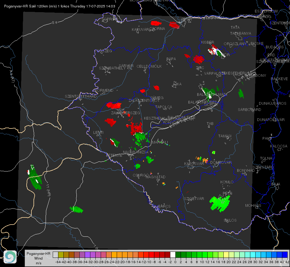The width and height of the screenshot is (290, 267).
Task: Click the '11 (HR)' road label
Action: 49,190
